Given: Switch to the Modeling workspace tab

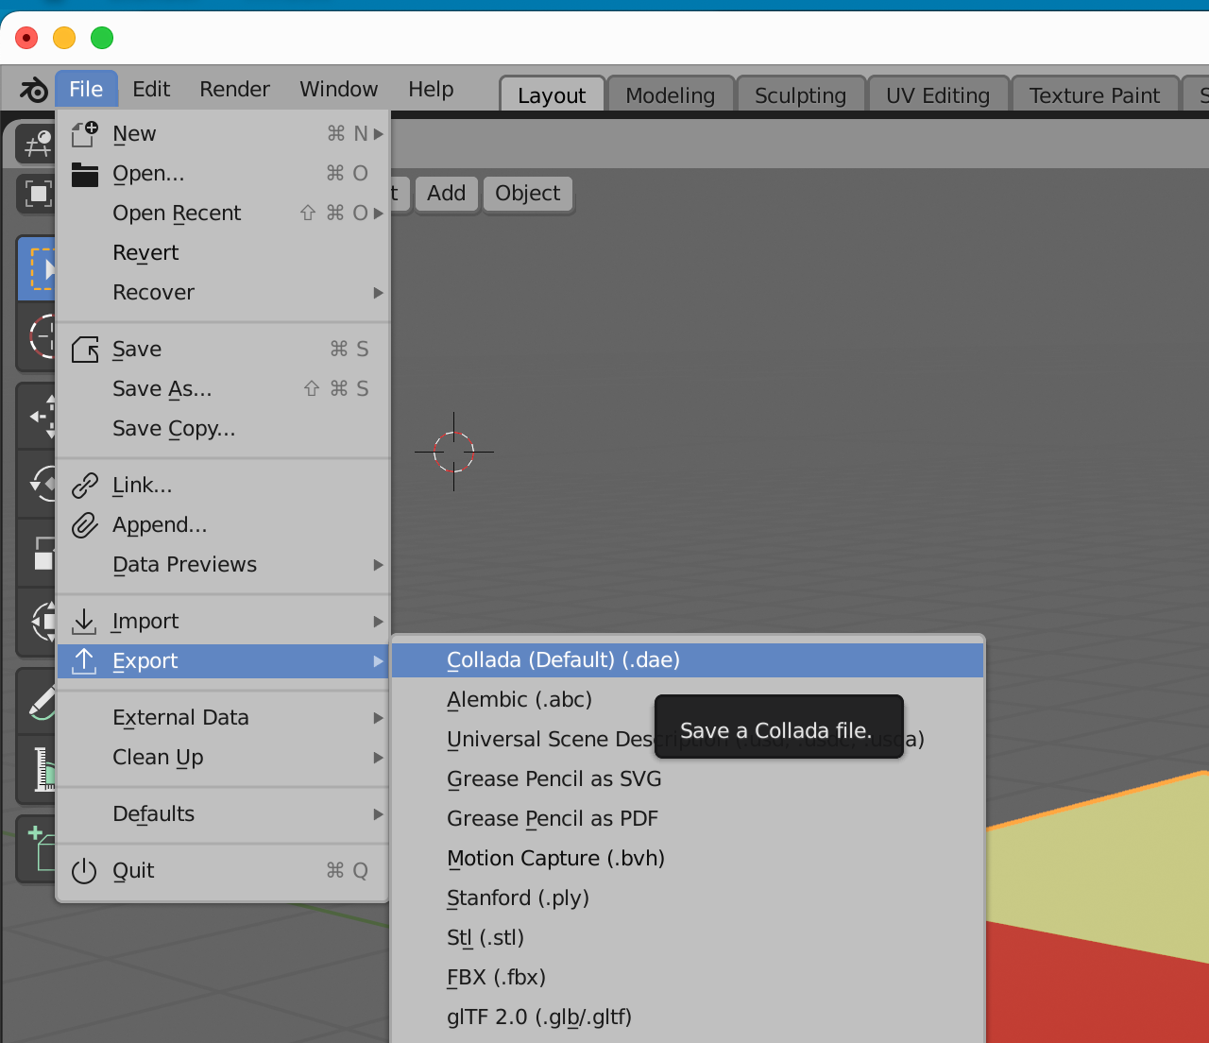Looking at the screenshot, I should tap(671, 95).
